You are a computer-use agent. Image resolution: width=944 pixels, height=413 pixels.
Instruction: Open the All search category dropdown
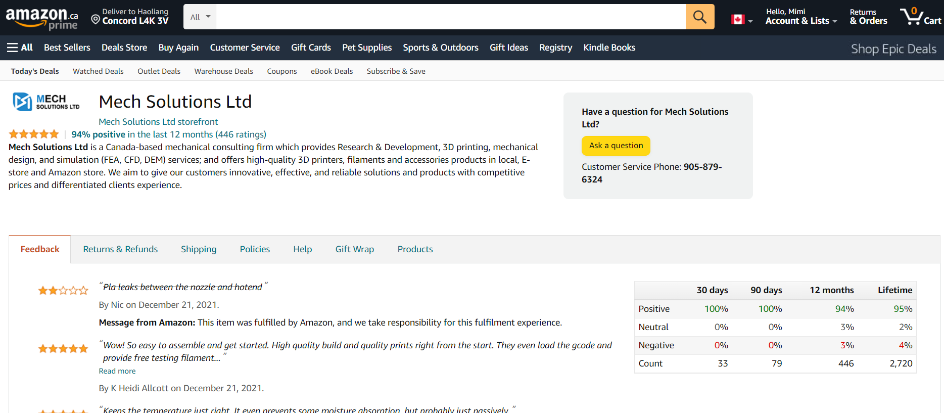200,17
